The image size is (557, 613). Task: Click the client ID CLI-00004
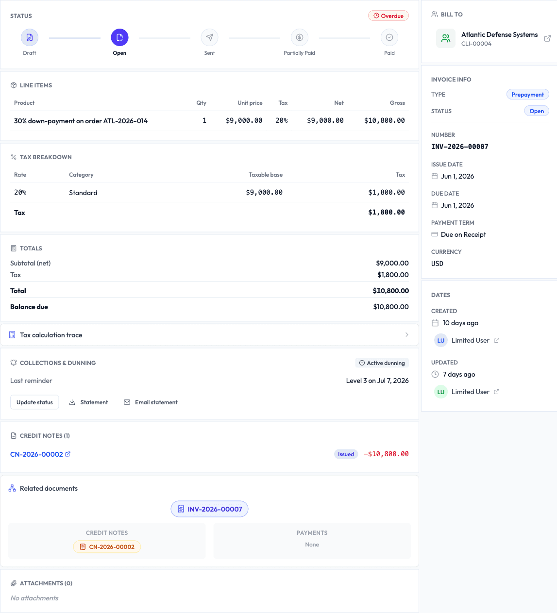click(x=476, y=44)
